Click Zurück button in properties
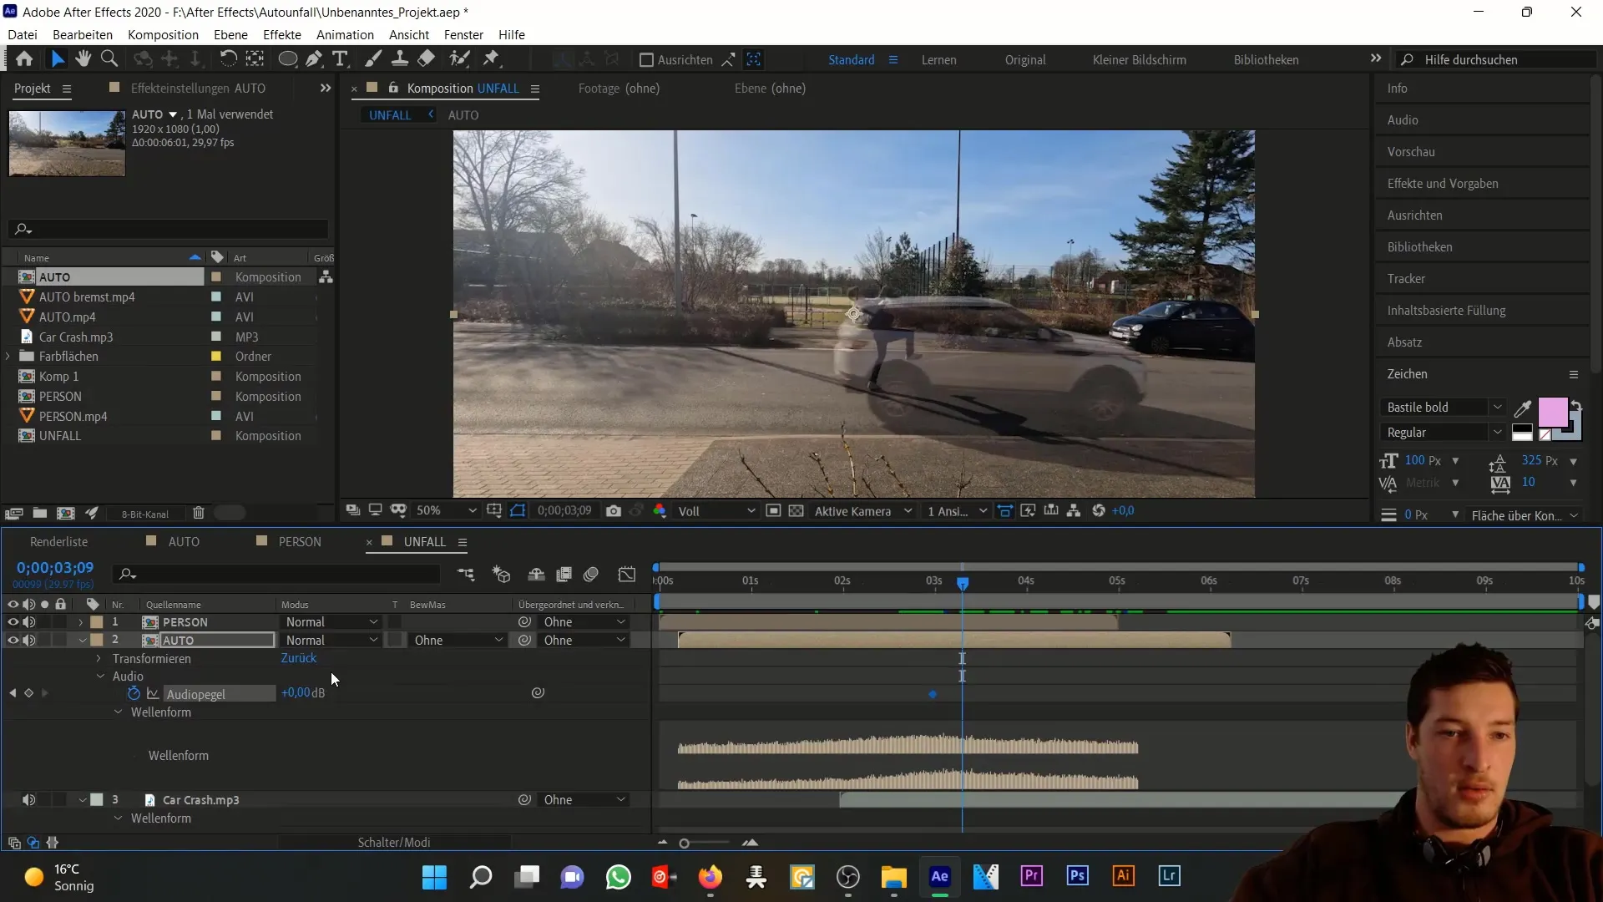This screenshot has height=902, width=1603. pos(300,657)
